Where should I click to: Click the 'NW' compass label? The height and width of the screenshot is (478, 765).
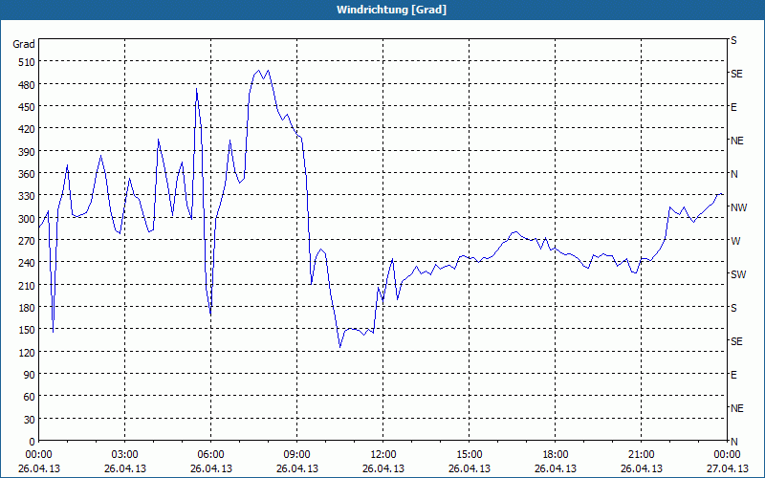738,207
